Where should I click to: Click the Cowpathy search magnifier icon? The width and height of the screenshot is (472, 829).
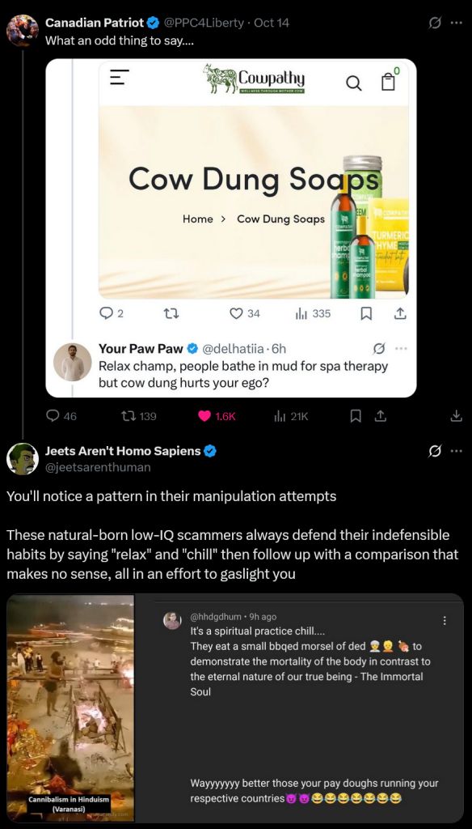point(354,83)
